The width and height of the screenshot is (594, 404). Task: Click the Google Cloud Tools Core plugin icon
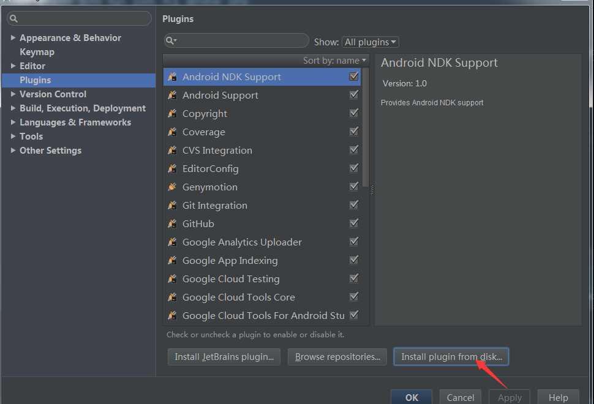(172, 297)
